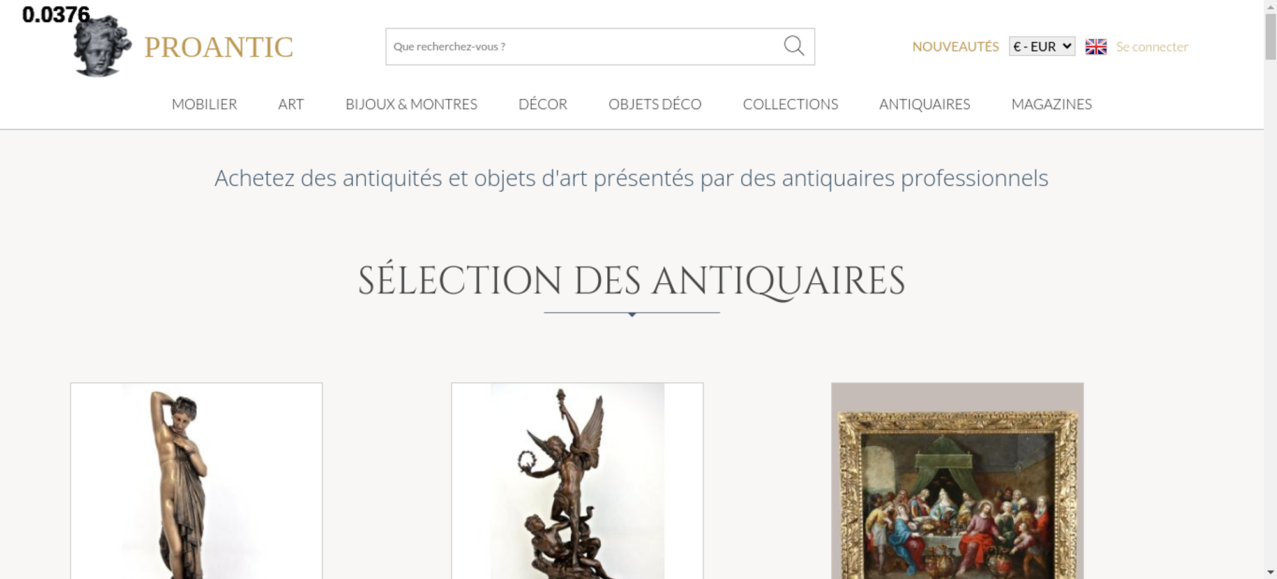1277x579 pixels.
Task: Click the 'Se connecter' login link
Action: [x=1152, y=47]
